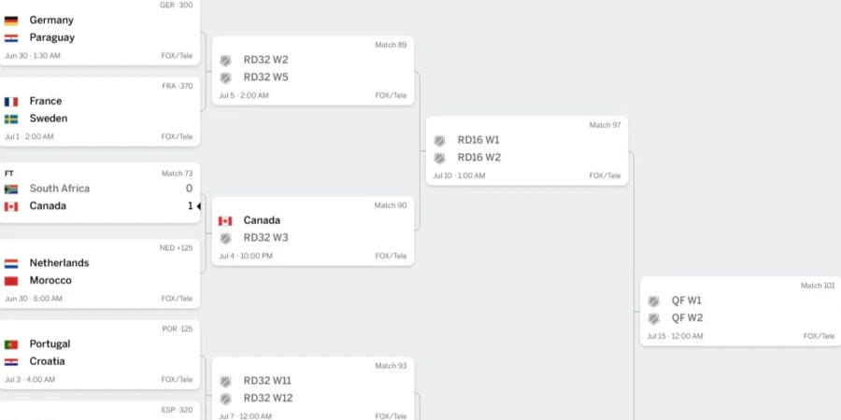Click the Portugal flag icon
The height and width of the screenshot is (420, 841).
click(x=10, y=344)
